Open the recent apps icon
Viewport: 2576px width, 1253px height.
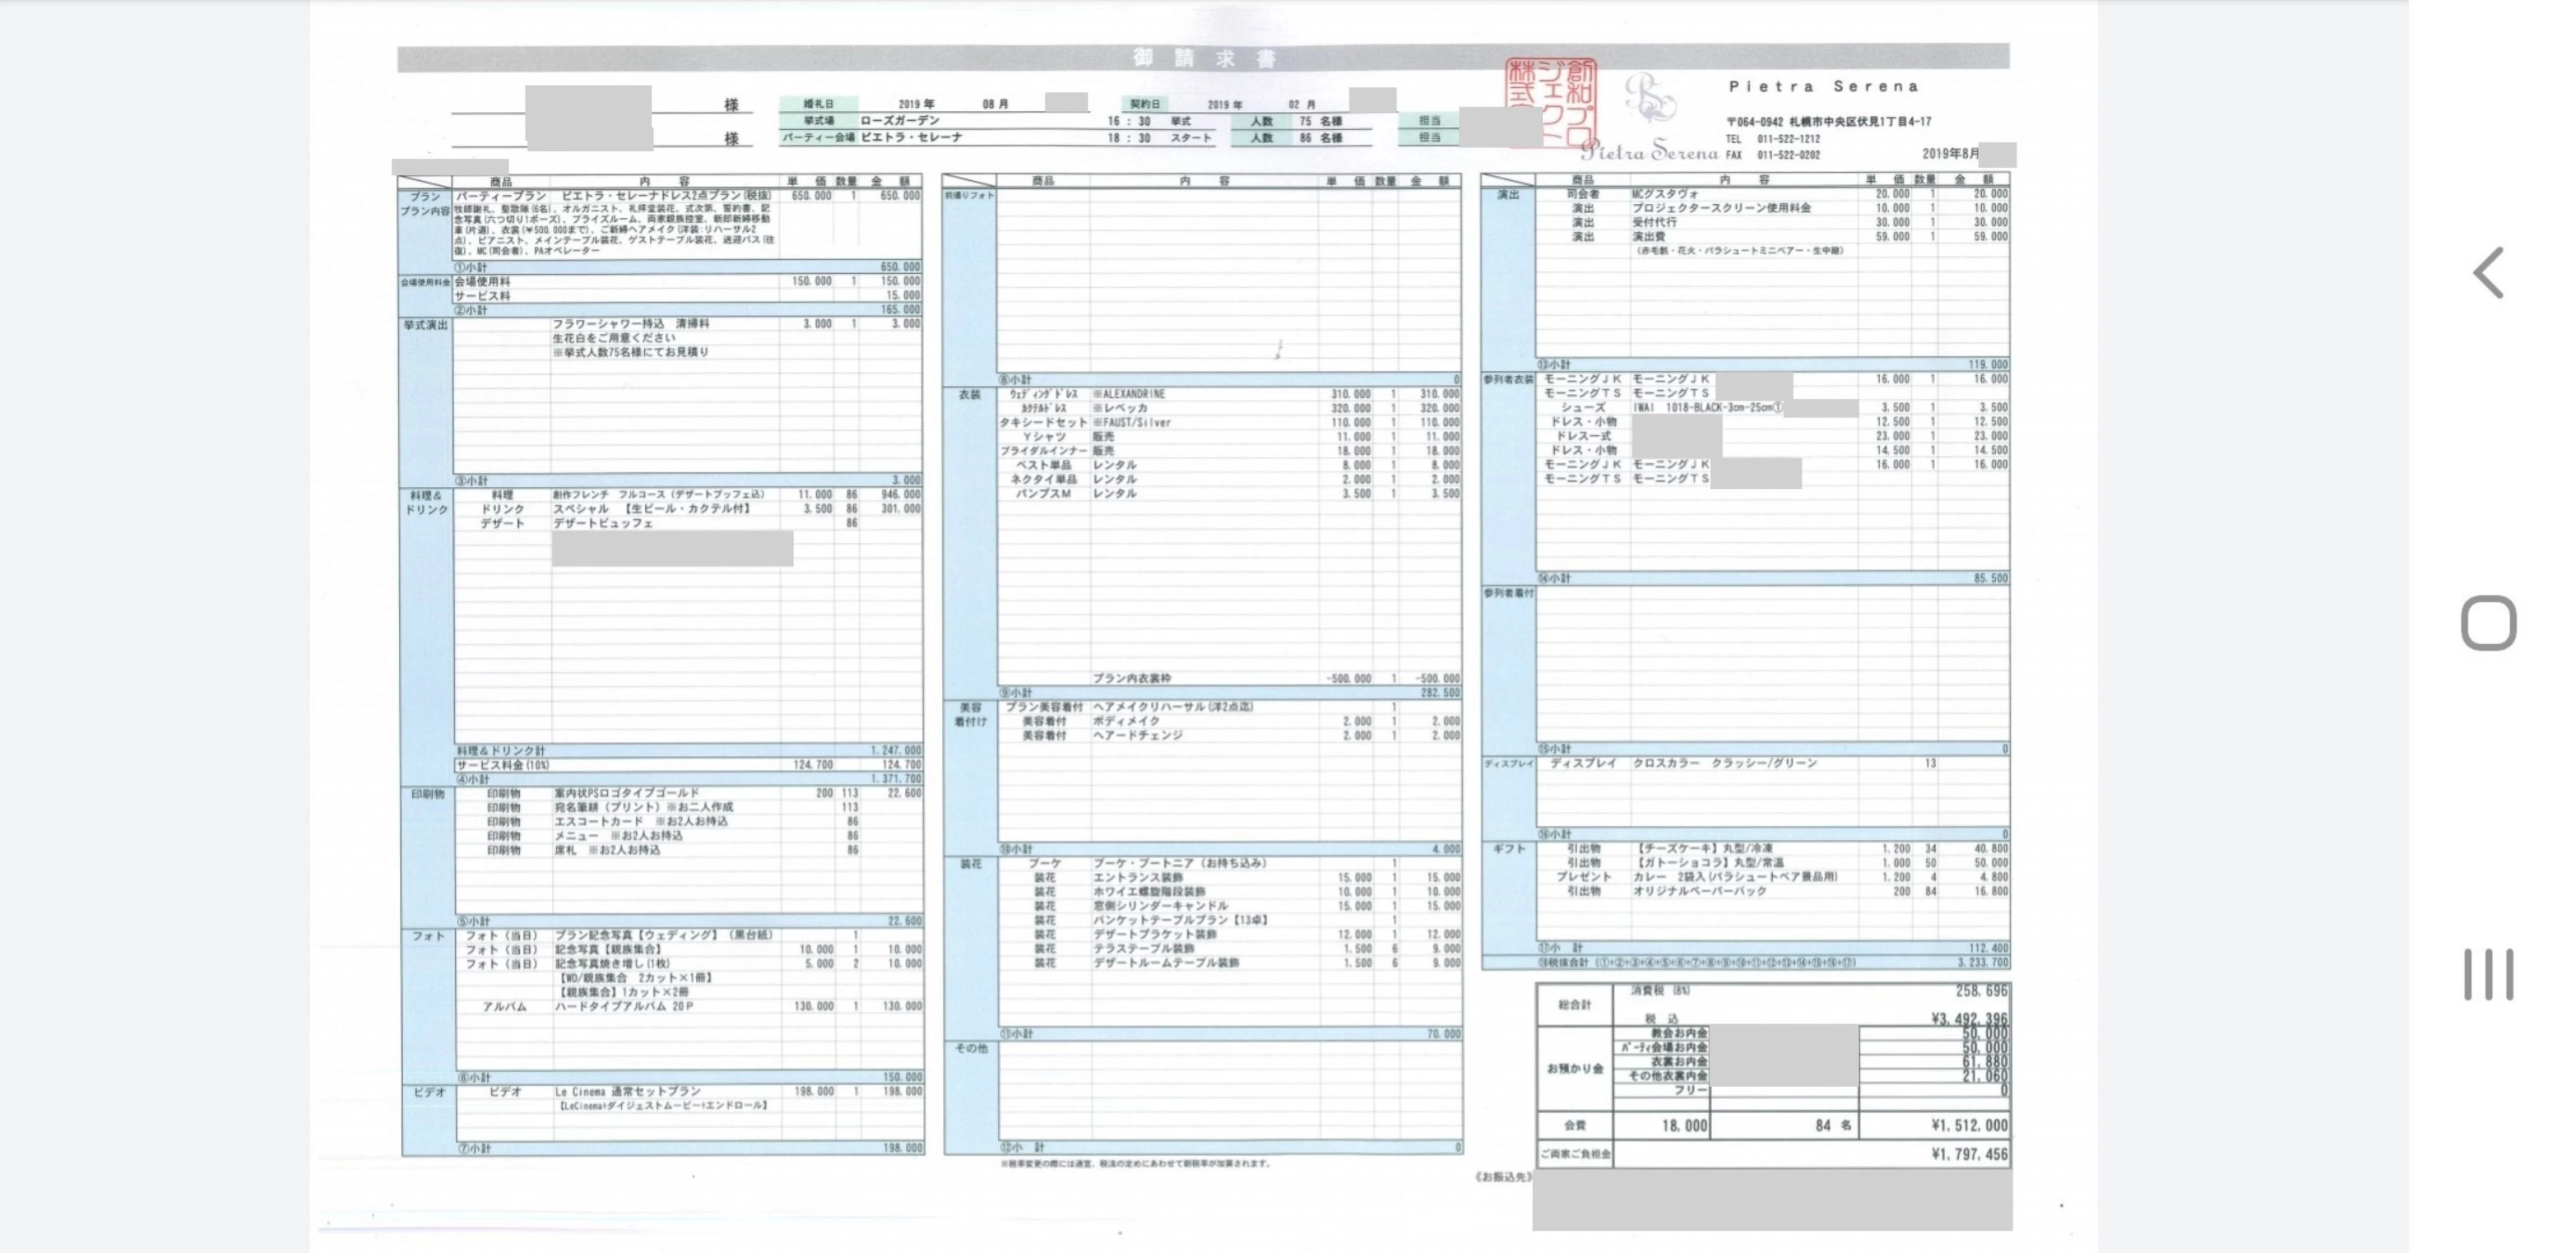(x=2488, y=974)
